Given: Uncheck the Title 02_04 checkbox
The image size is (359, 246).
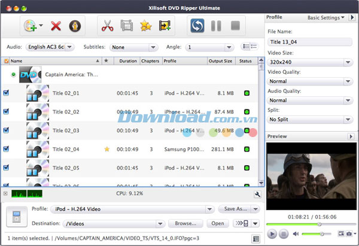Looking at the screenshot, I should tap(6, 149).
